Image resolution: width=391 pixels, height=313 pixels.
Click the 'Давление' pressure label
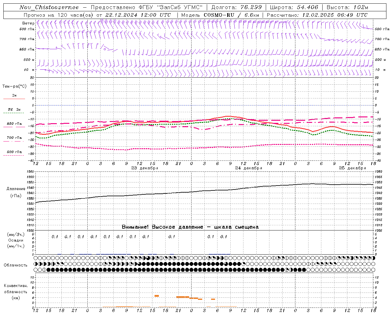[x=16, y=189]
